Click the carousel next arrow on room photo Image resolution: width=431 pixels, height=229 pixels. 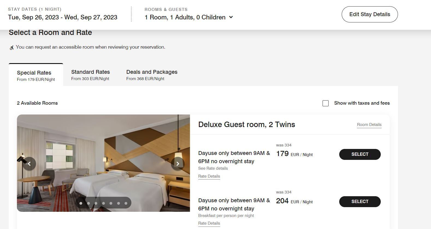tap(178, 164)
